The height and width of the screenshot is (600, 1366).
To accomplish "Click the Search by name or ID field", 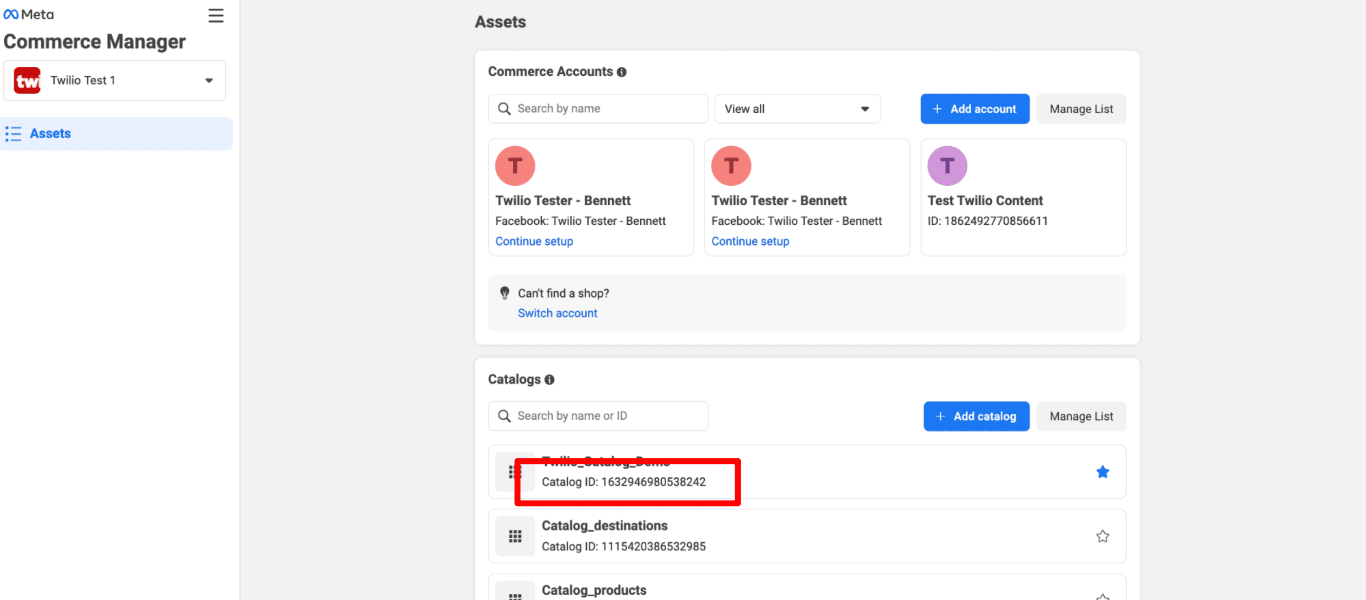I will point(597,416).
